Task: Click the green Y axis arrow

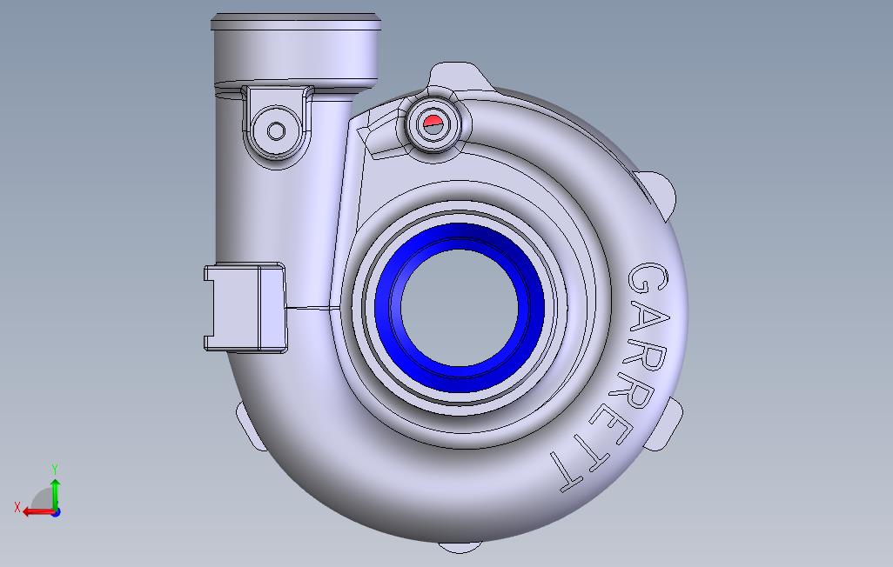Action: (x=55, y=496)
